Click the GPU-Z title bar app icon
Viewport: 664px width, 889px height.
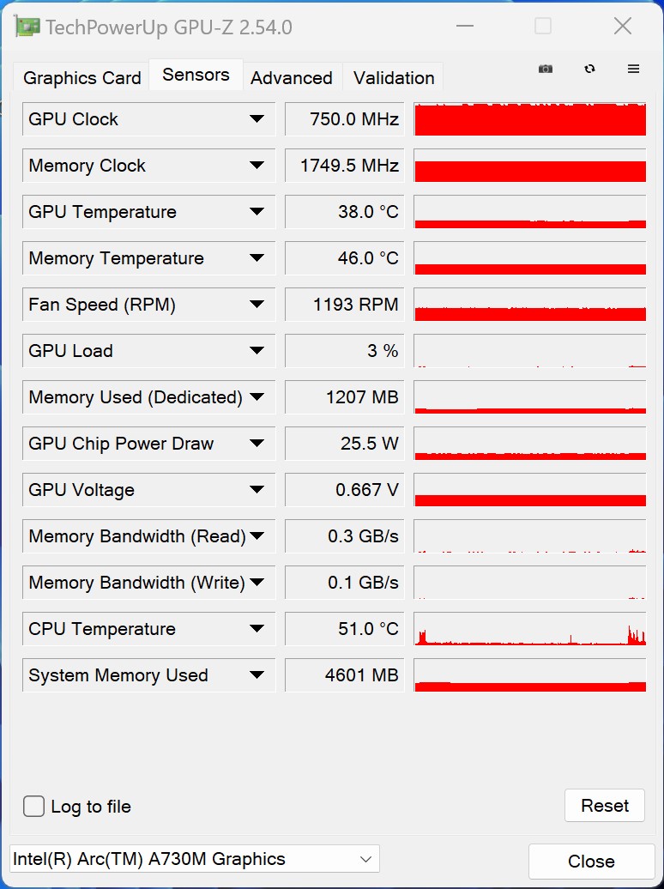point(27,27)
